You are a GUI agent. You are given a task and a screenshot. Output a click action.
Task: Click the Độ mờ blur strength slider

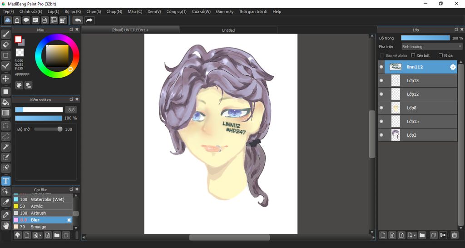[48, 129]
